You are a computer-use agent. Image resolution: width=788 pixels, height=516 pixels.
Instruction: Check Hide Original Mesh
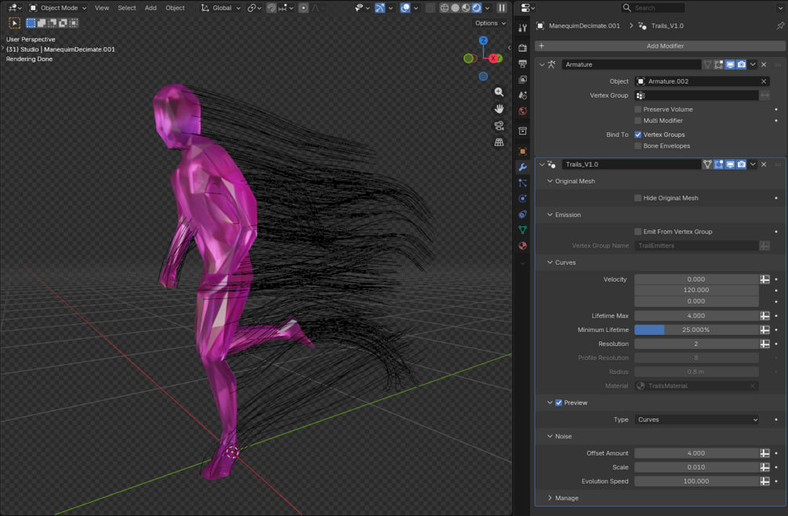pos(638,198)
